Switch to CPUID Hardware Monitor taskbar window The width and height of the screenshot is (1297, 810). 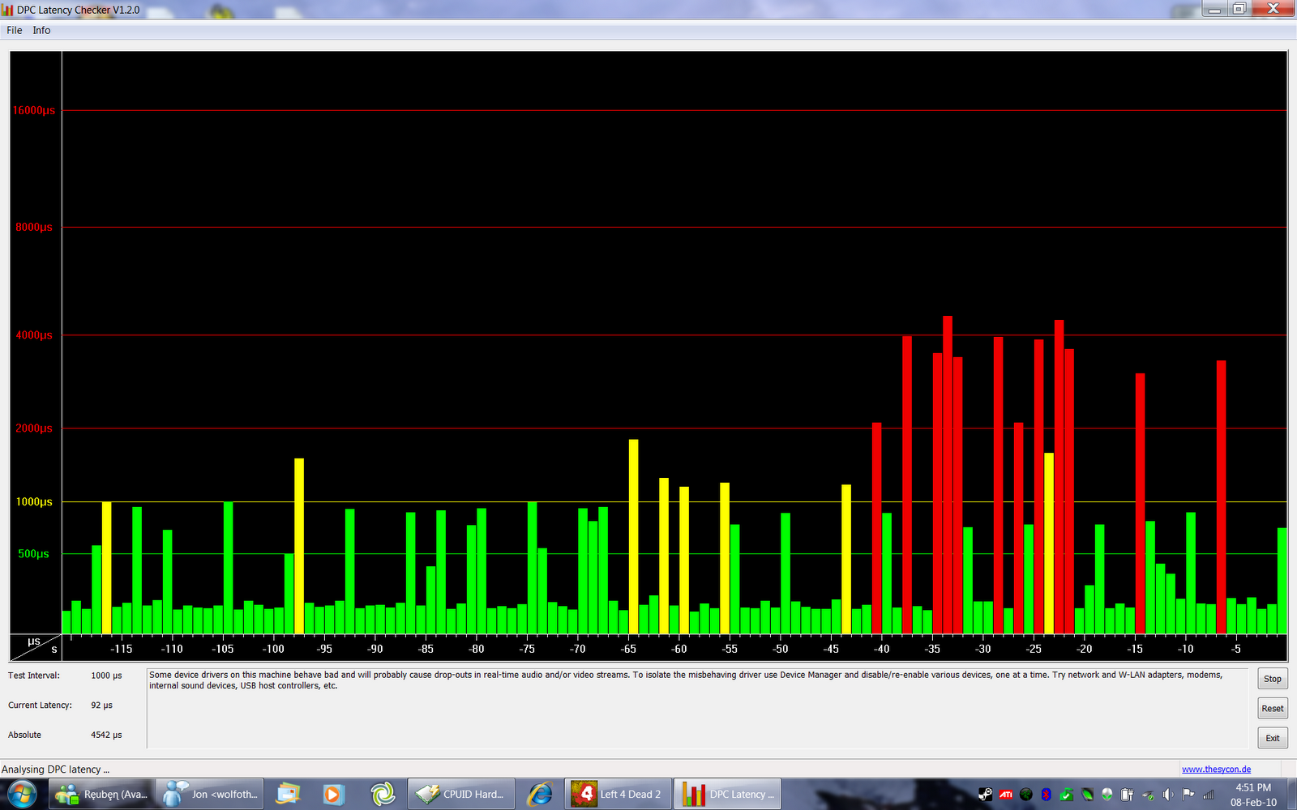coord(461,795)
